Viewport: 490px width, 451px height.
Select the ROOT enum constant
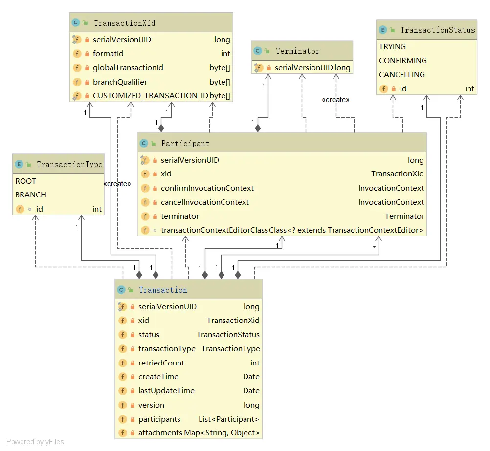[25, 181]
